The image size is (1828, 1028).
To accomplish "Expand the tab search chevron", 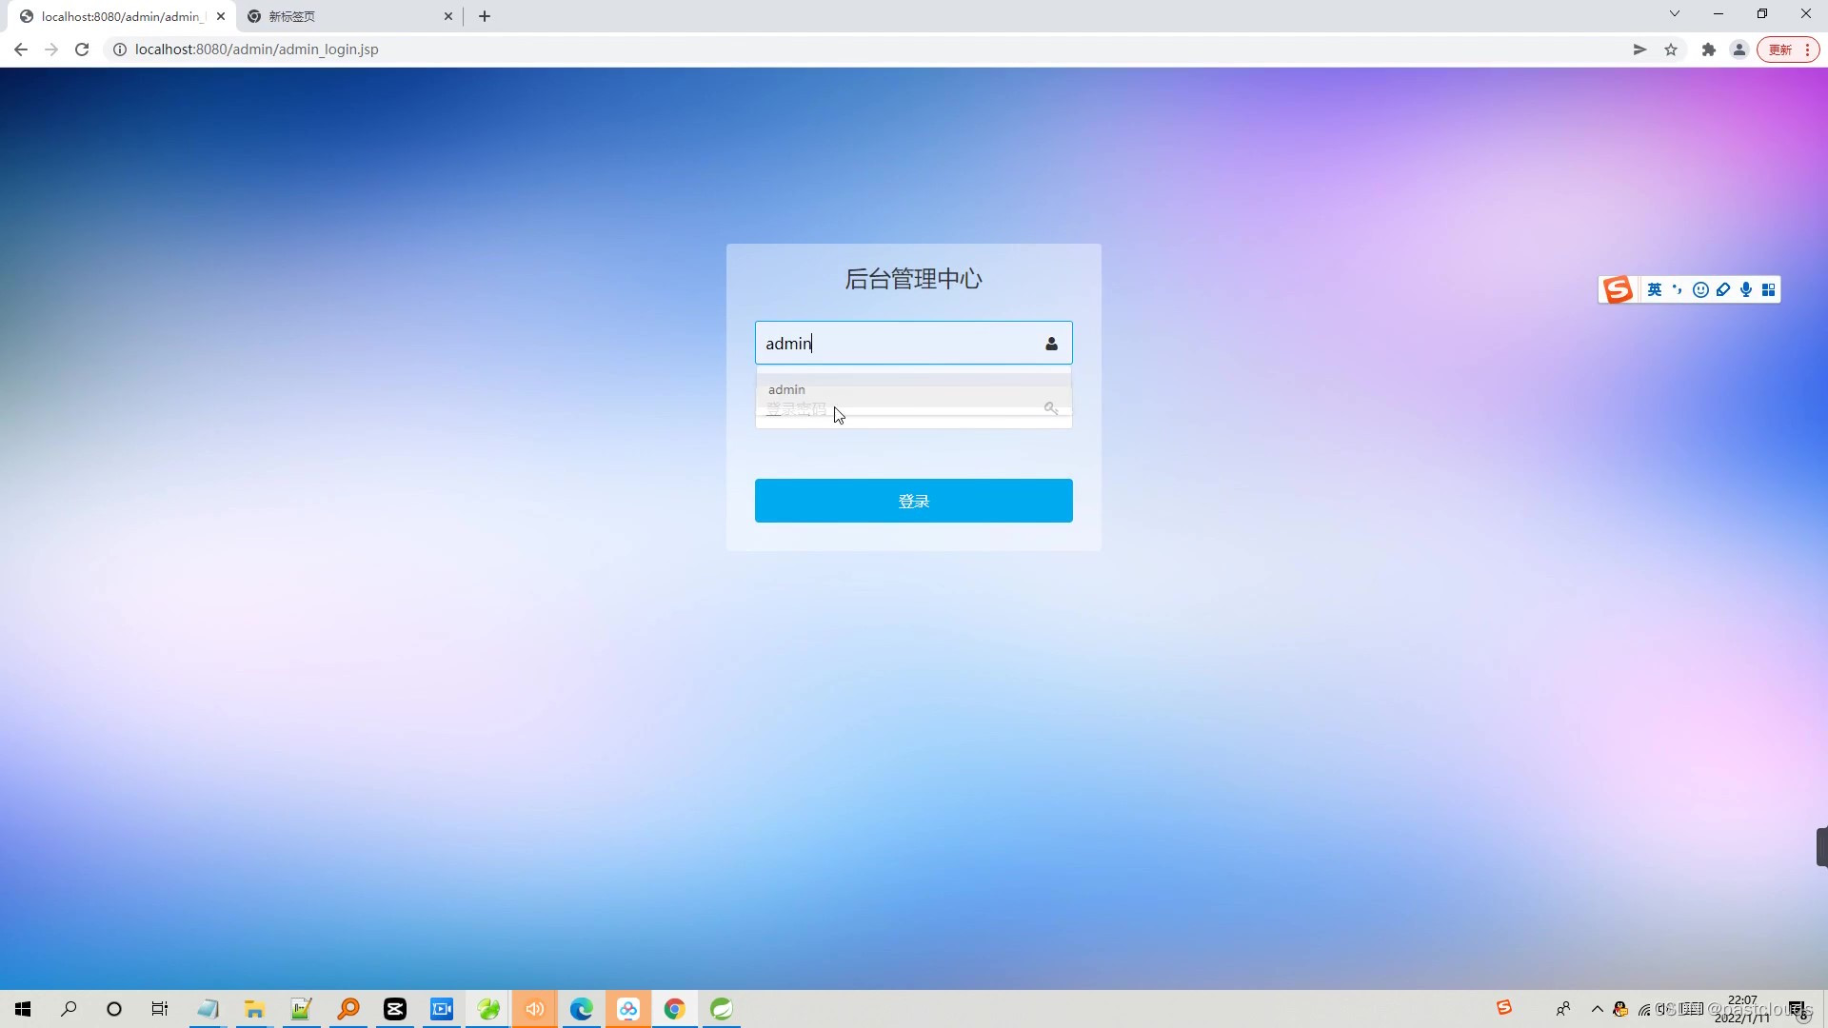I will (x=1675, y=14).
